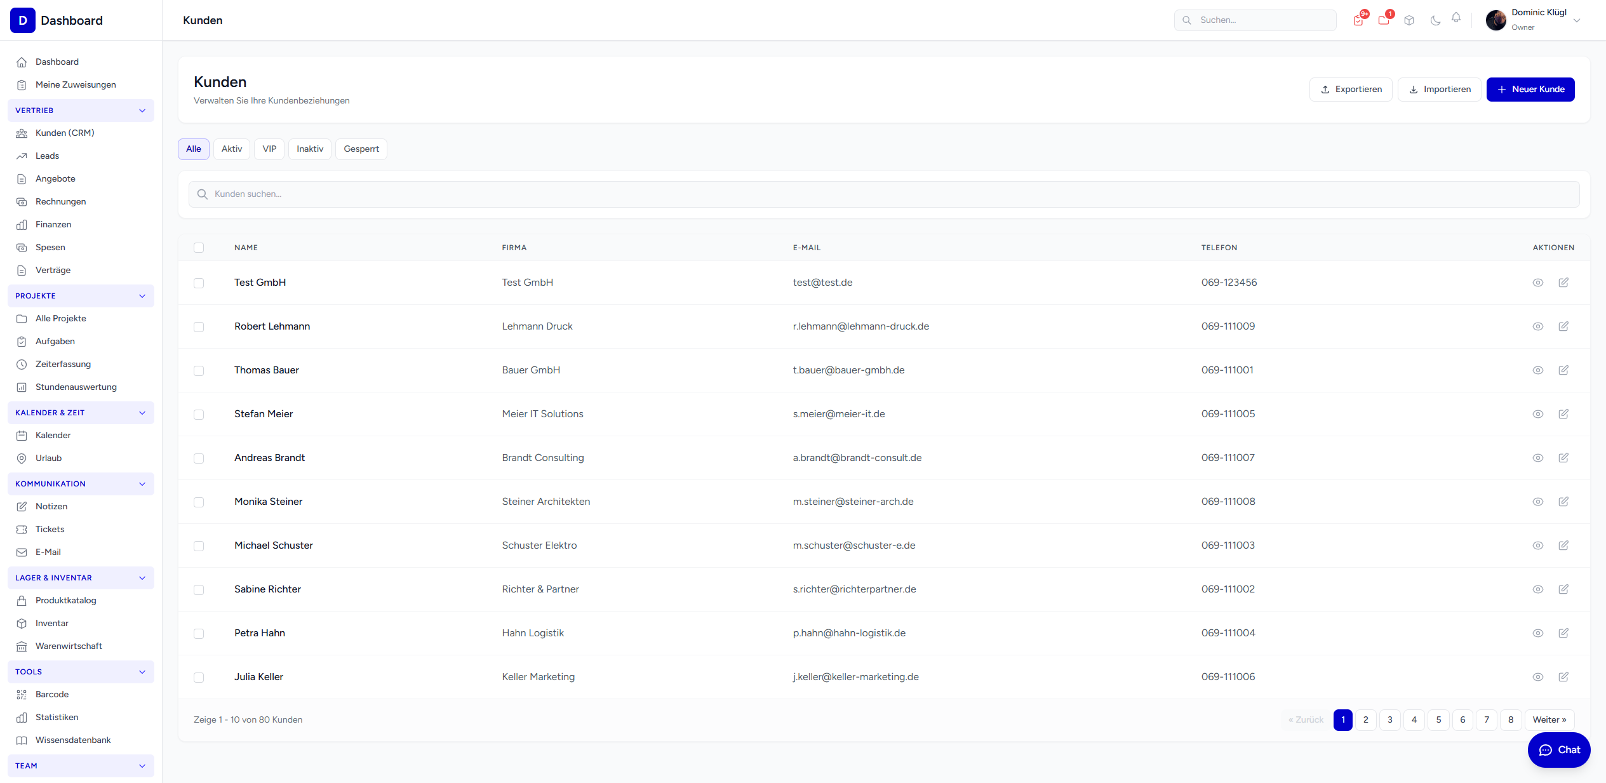Tick the checkbox next to Monika Steiner

click(x=199, y=502)
